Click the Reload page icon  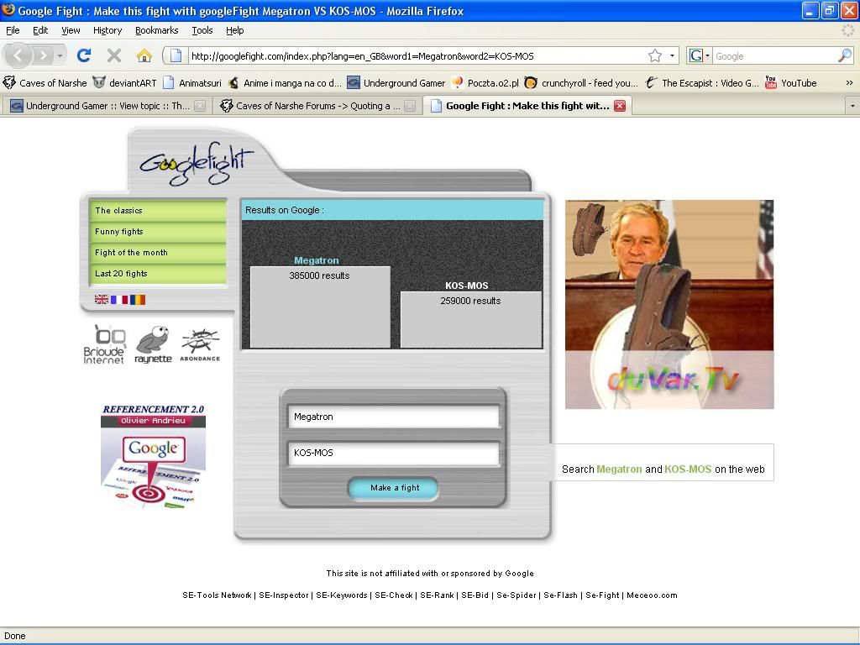point(83,55)
